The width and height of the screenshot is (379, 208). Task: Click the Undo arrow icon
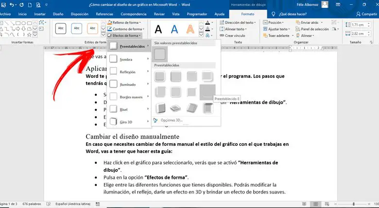click(x=12, y=4)
